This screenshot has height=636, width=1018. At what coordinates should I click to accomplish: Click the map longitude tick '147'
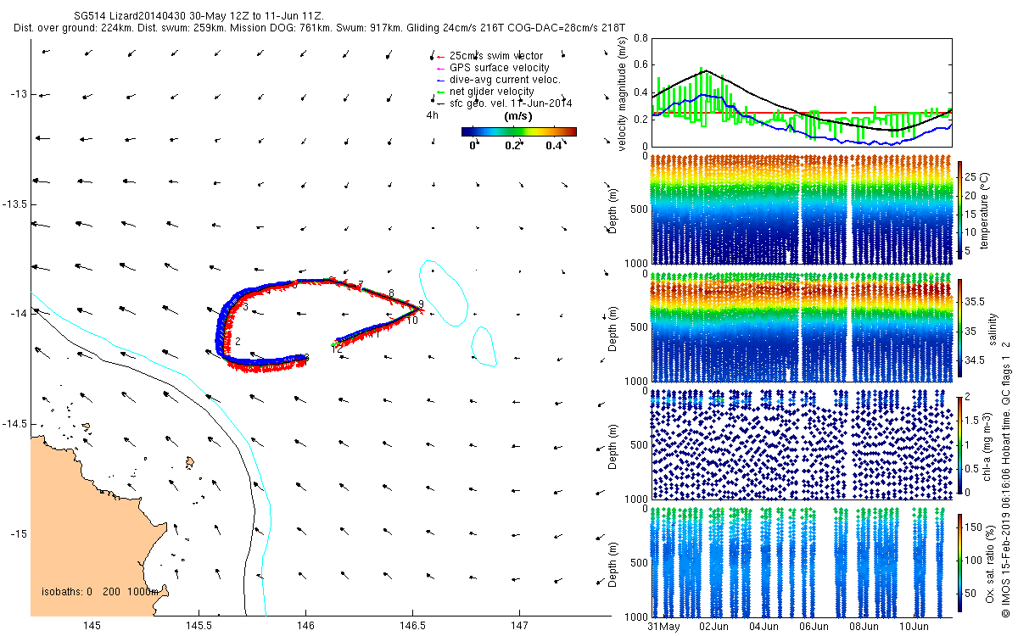tap(518, 626)
